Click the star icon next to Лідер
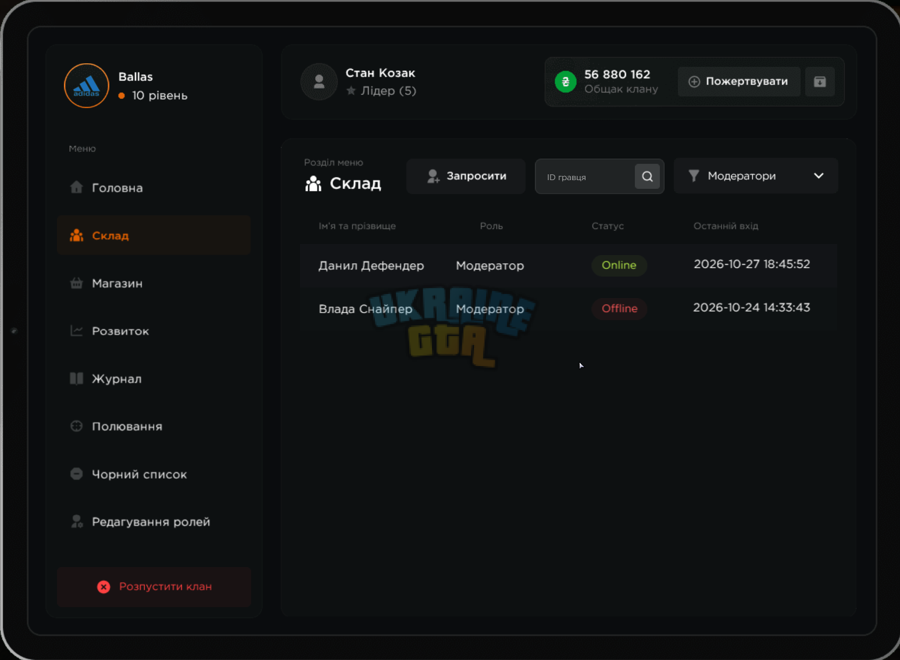900x660 pixels. (351, 91)
